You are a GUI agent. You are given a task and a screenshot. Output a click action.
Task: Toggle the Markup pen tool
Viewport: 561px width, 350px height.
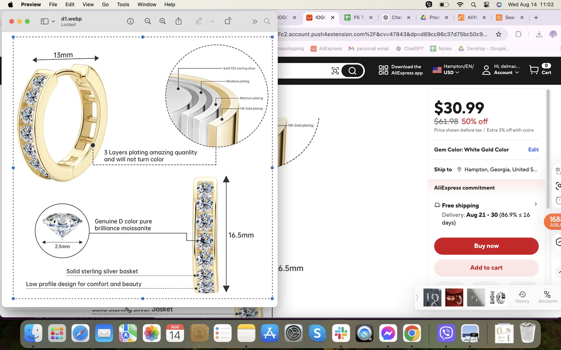199,21
